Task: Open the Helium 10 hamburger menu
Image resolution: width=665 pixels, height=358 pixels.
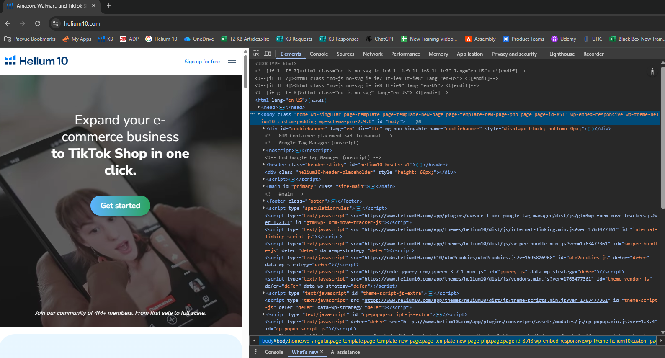Action: click(232, 62)
